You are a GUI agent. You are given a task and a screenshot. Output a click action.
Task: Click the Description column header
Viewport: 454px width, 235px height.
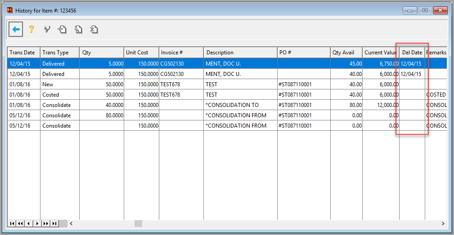click(x=240, y=52)
